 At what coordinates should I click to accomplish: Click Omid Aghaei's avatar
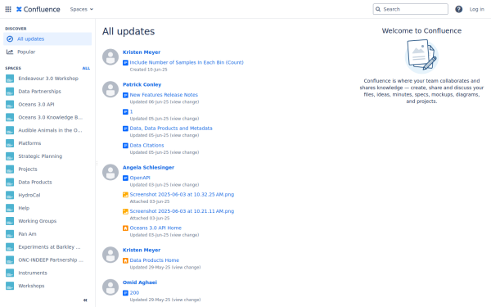(x=110, y=287)
